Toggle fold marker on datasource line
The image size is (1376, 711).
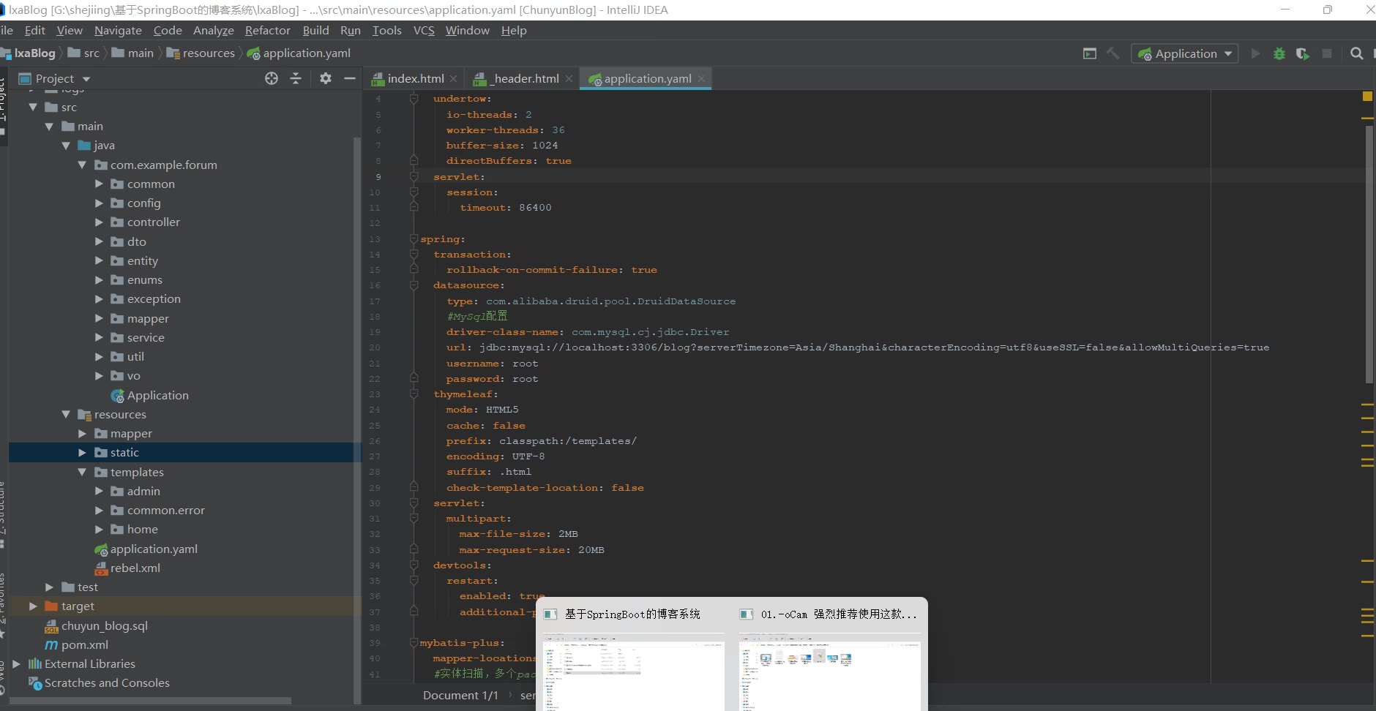click(x=414, y=285)
